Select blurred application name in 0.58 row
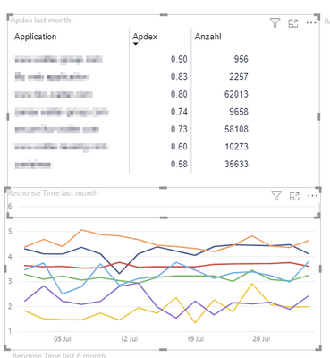Viewport: 330px width, 358px height. 33,165
